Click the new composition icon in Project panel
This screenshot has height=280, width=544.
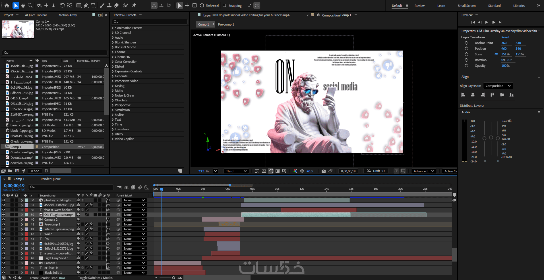pyautogui.click(x=17, y=171)
